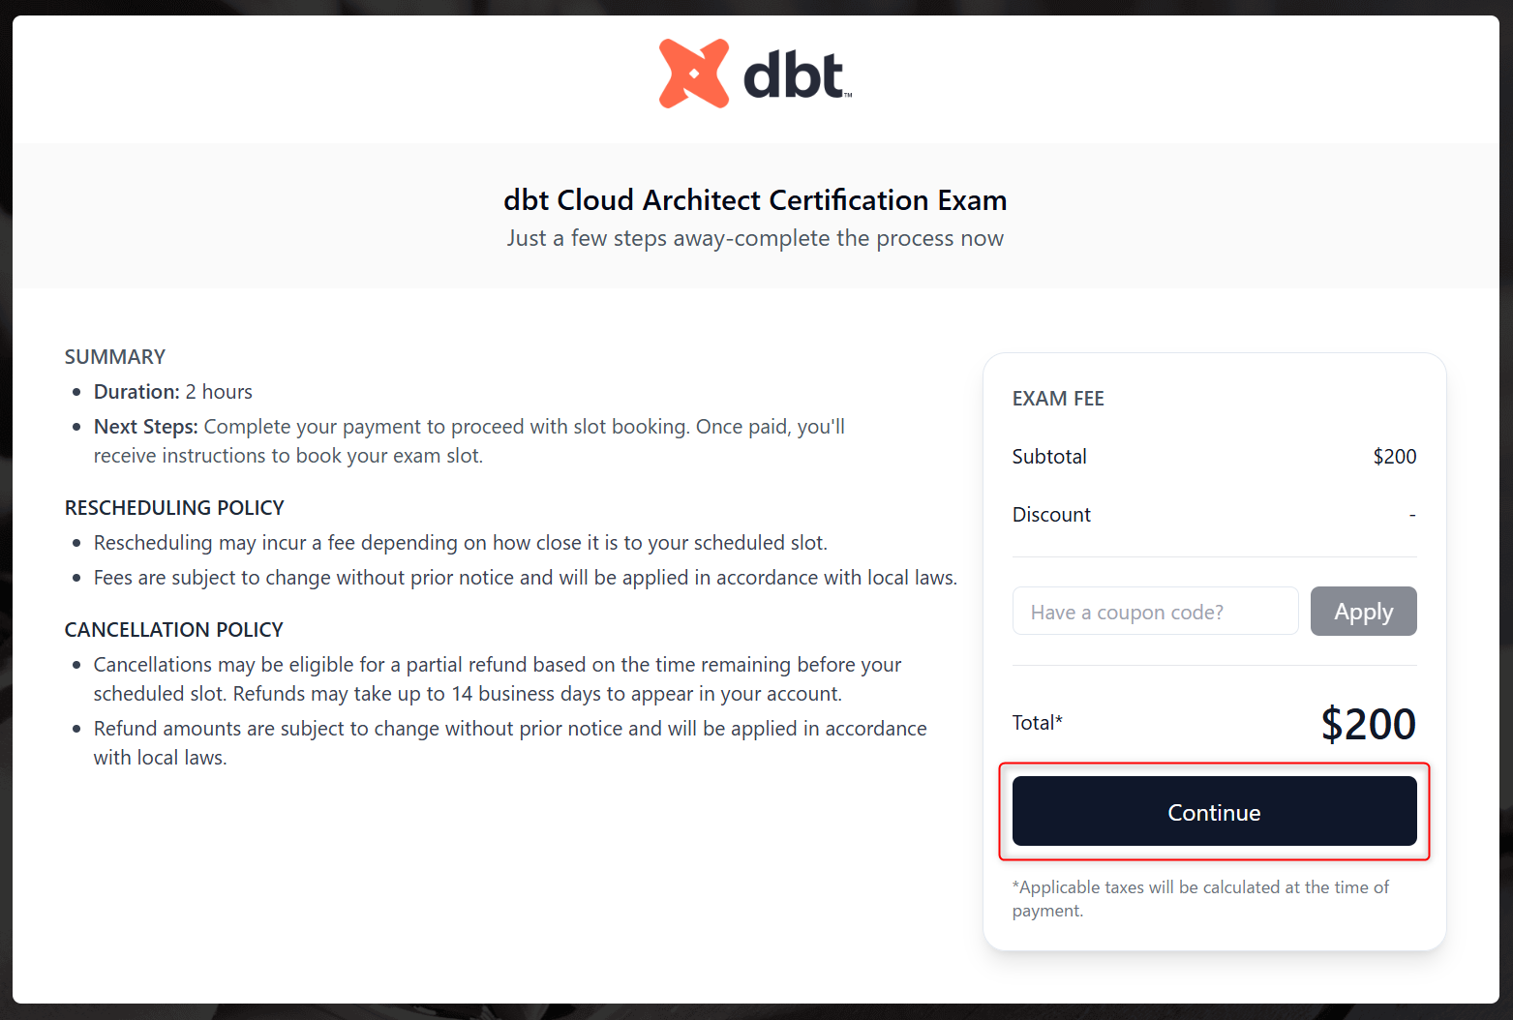Click the $200 subtotal amount
Viewport: 1513px width, 1020px height.
pos(1394,456)
